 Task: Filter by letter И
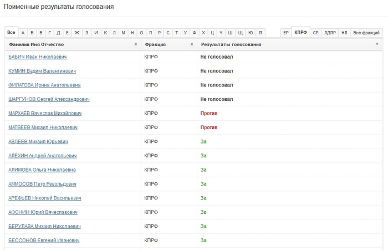[96, 33]
